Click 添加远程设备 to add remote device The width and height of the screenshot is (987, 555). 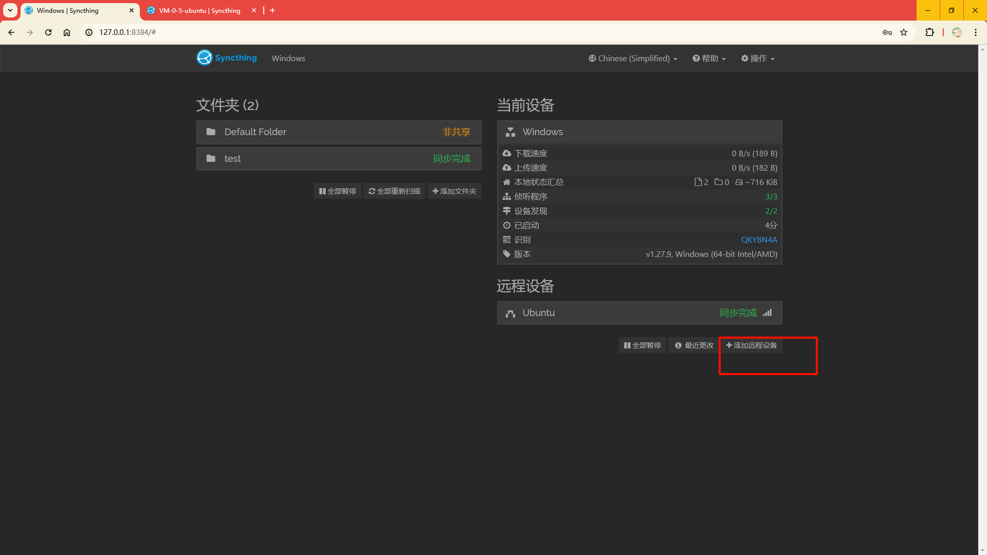coord(751,345)
